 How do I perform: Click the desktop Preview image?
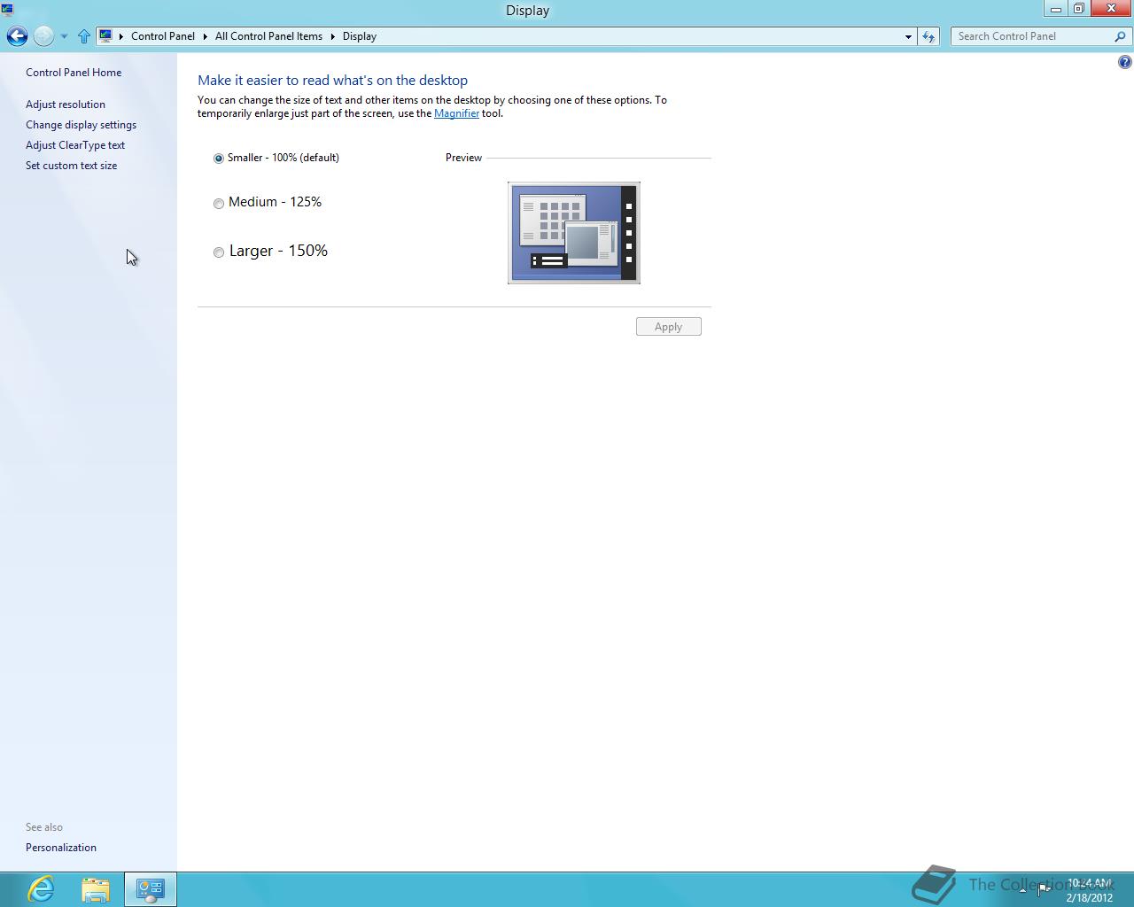click(x=574, y=233)
